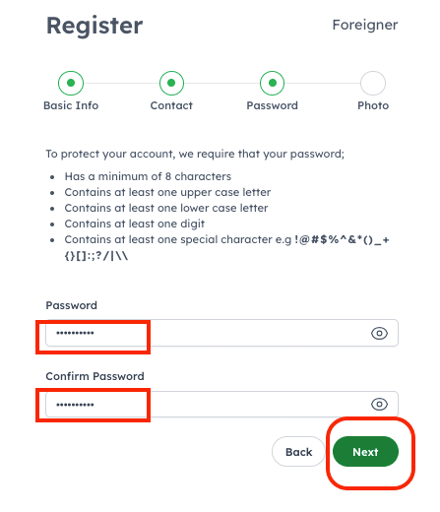
Task: Select the empty Photo step circle
Action: pos(373,83)
